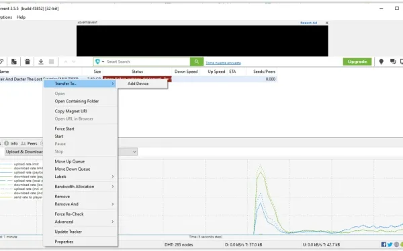The image size is (403, 251).
Task: Click the D: 0.0 kB/s download status
Action: tap(243, 244)
